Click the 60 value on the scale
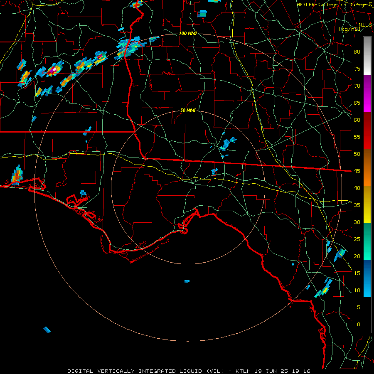This screenshot has width=374, height=374. click(357, 120)
